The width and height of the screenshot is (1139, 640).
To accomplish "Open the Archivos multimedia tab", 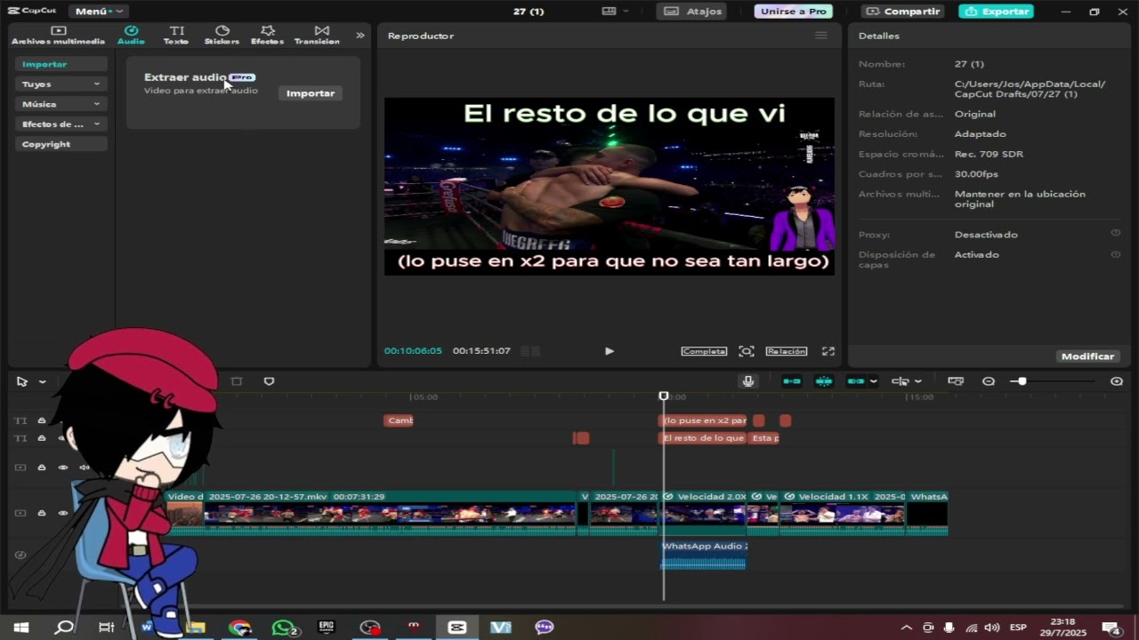I will pyautogui.click(x=58, y=36).
